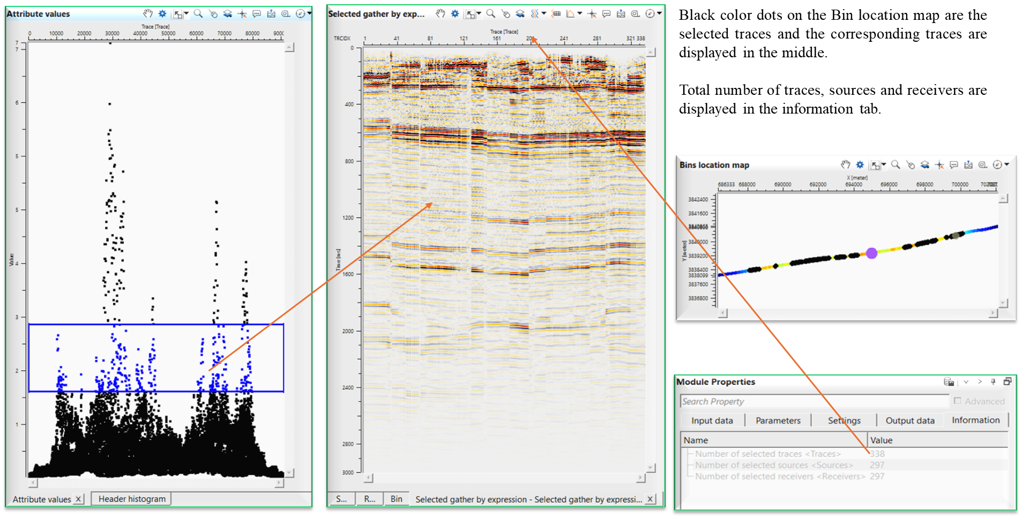Click the comment annotation icon in Attribute values toolbar
The image size is (1022, 518).
tap(257, 13)
